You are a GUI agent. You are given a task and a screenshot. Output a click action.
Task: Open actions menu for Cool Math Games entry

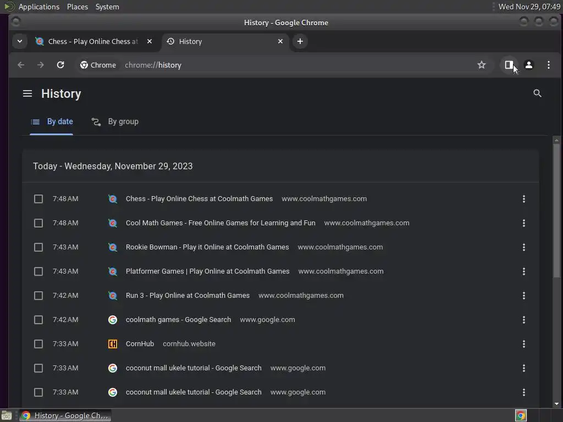pos(524,223)
